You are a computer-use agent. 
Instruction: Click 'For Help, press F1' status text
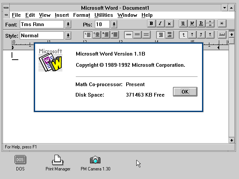click(x=21, y=147)
